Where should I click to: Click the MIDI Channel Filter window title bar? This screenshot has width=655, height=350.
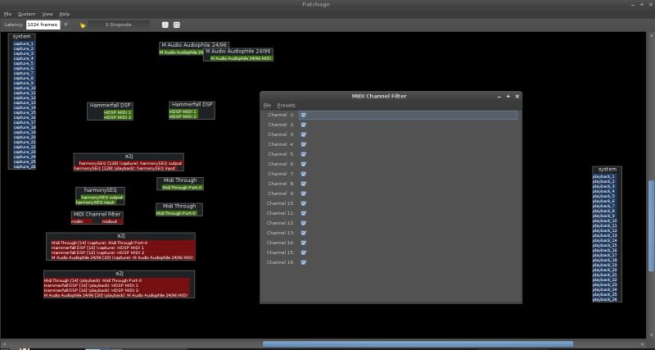coord(379,96)
